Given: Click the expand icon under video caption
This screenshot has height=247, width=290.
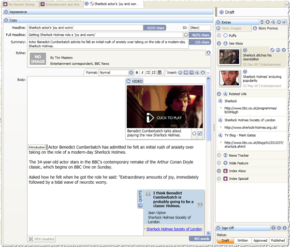Looking at the screenshot, I should point(200,133).
